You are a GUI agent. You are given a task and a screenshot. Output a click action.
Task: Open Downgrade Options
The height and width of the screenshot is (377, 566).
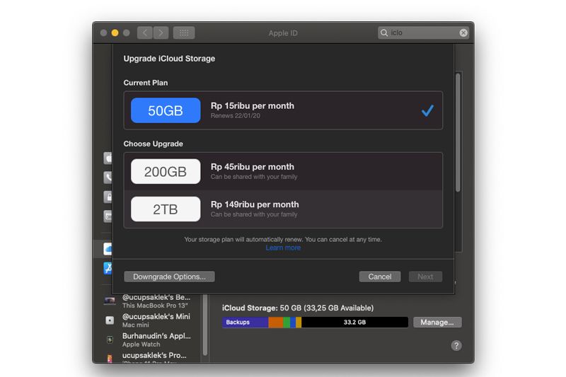(x=169, y=277)
